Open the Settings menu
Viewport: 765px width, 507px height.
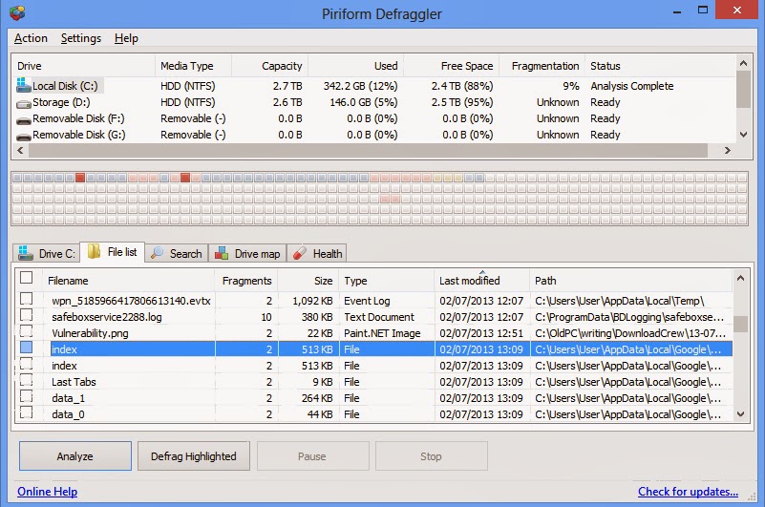[81, 38]
